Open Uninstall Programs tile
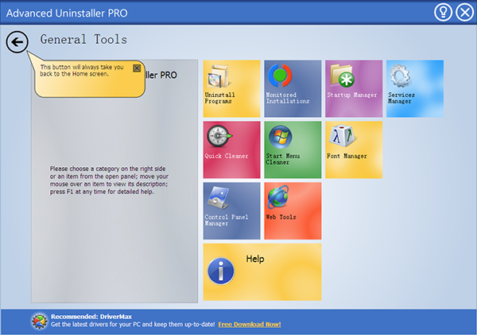Viewport: 477px width, 335px height. tap(231, 88)
